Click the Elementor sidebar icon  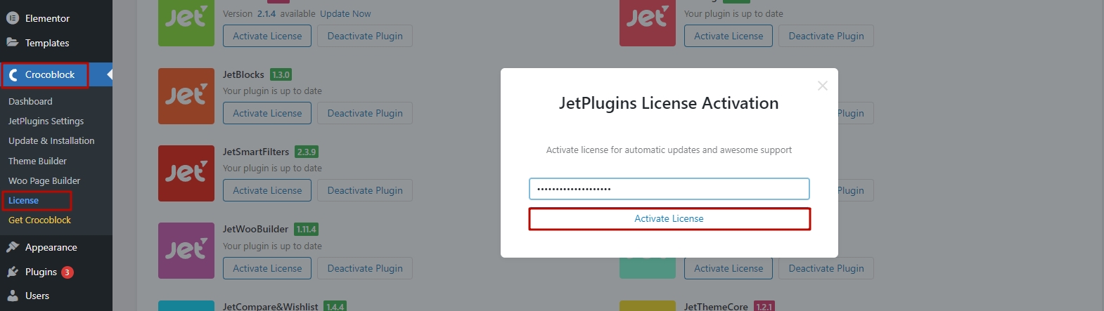(x=13, y=18)
